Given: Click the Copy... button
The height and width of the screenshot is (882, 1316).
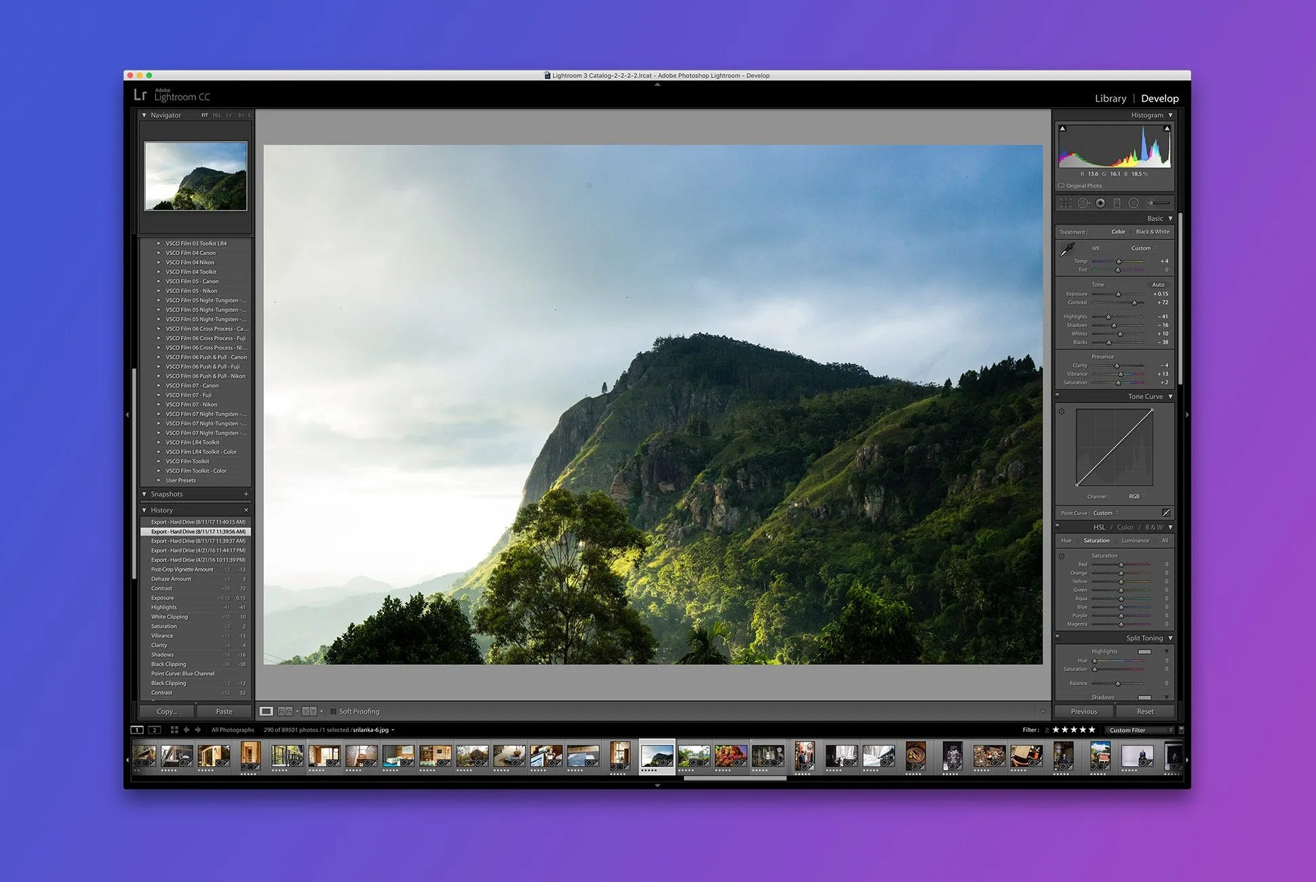Looking at the screenshot, I should pyautogui.click(x=167, y=712).
